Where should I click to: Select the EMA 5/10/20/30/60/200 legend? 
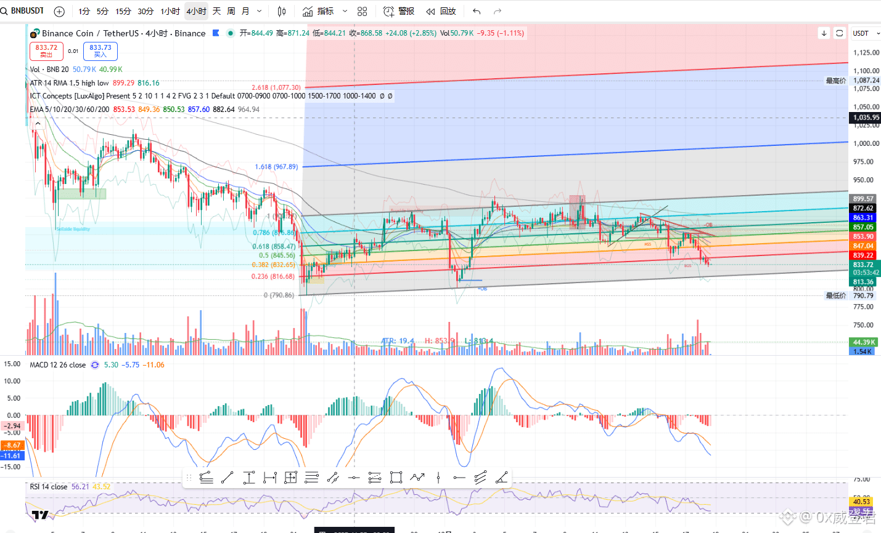(x=70, y=110)
